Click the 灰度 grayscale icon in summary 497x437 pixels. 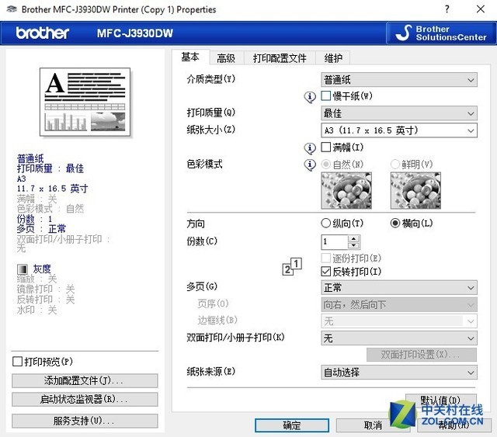tap(23, 269)
